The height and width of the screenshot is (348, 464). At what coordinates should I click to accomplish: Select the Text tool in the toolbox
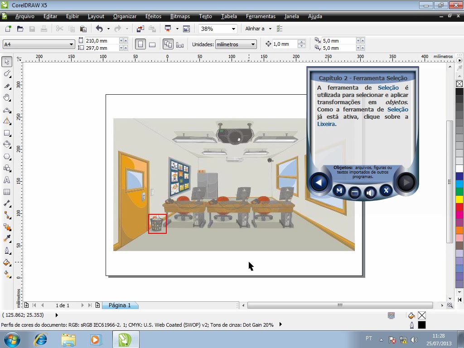point(7,180)
